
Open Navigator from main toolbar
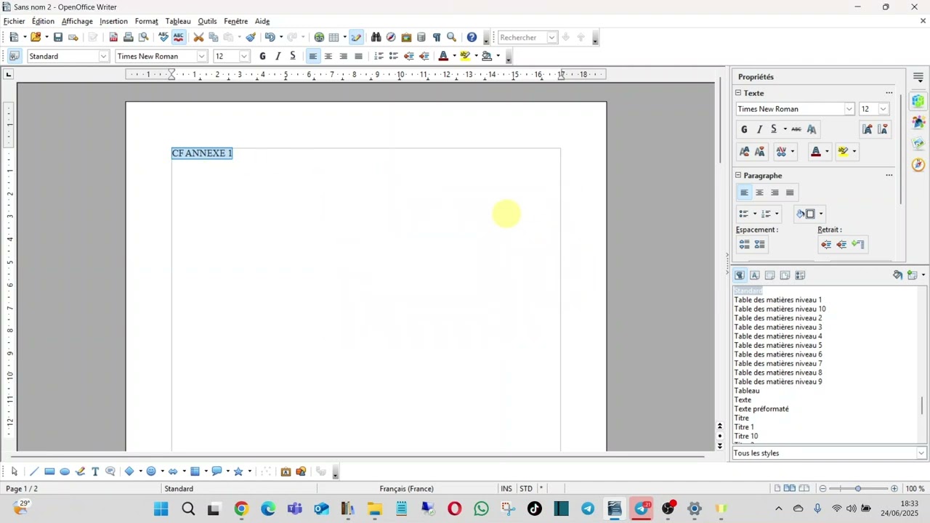(x=391, y=37)
